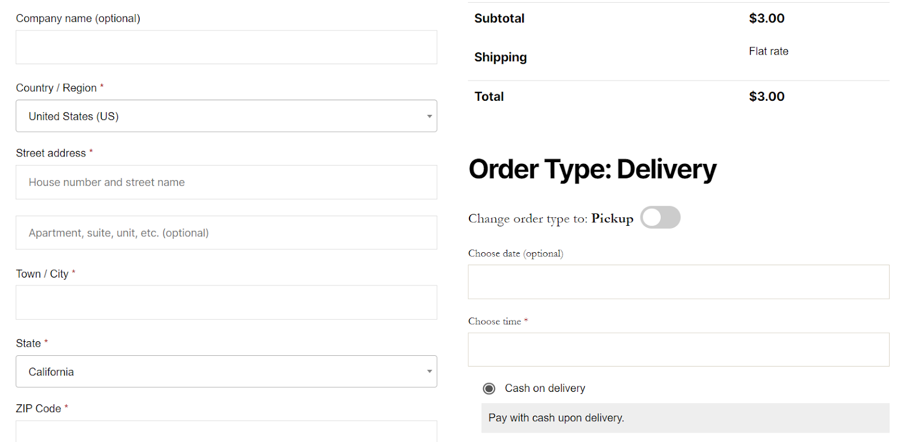The width and height of the screenshot is (902, 442).
Task: Click the Pay with cash upon delivery notice
Action: pos(556,417)
